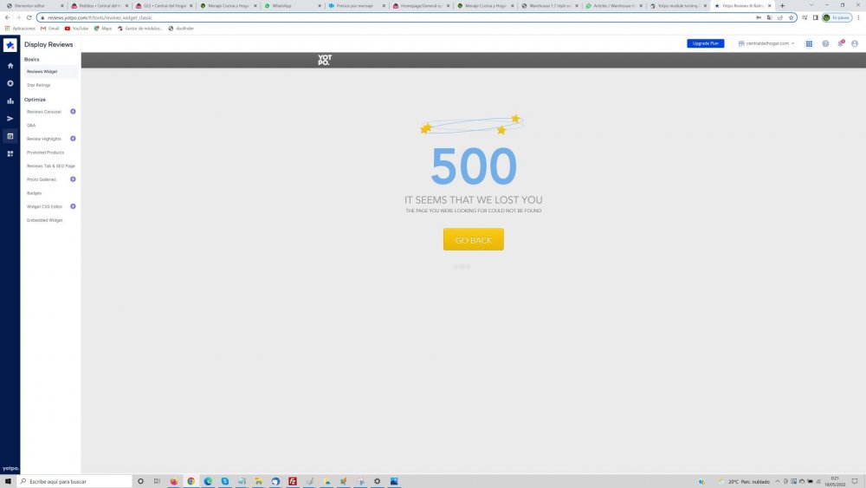Open the password key icon in address bar
Viewport: 866px width, 488px height.
click(759, 17)
